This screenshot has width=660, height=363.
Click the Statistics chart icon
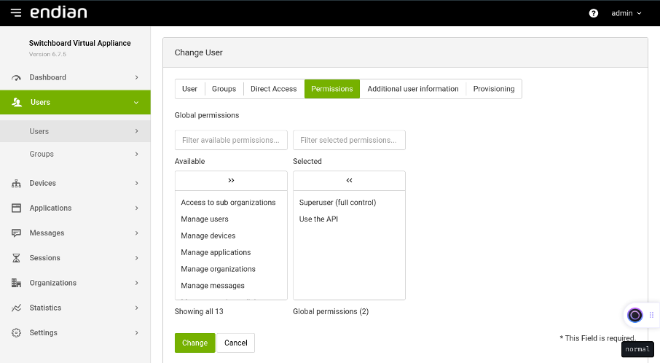tap(17, 308)
